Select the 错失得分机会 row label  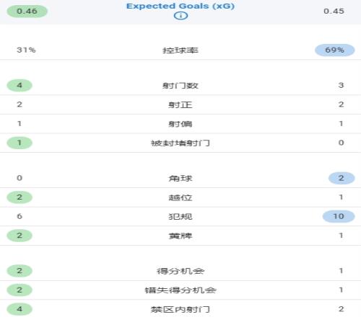click(x=180, y=290)
